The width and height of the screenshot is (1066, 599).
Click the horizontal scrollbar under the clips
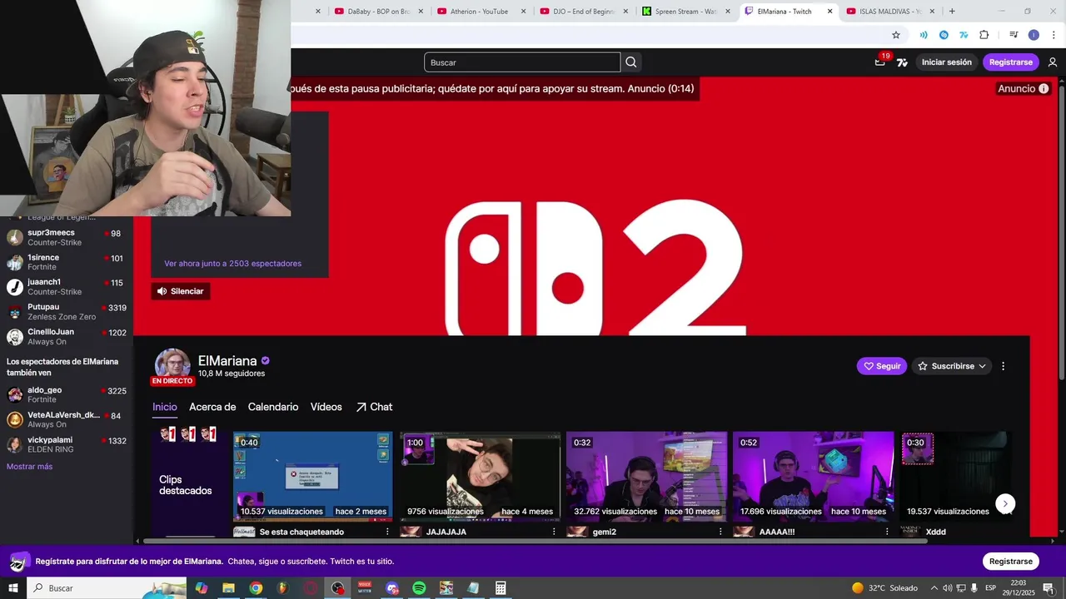(x=535, y=541)
